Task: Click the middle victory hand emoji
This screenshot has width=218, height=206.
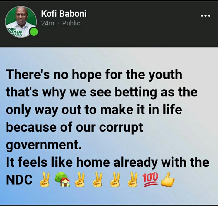Action: coord(97,179)
